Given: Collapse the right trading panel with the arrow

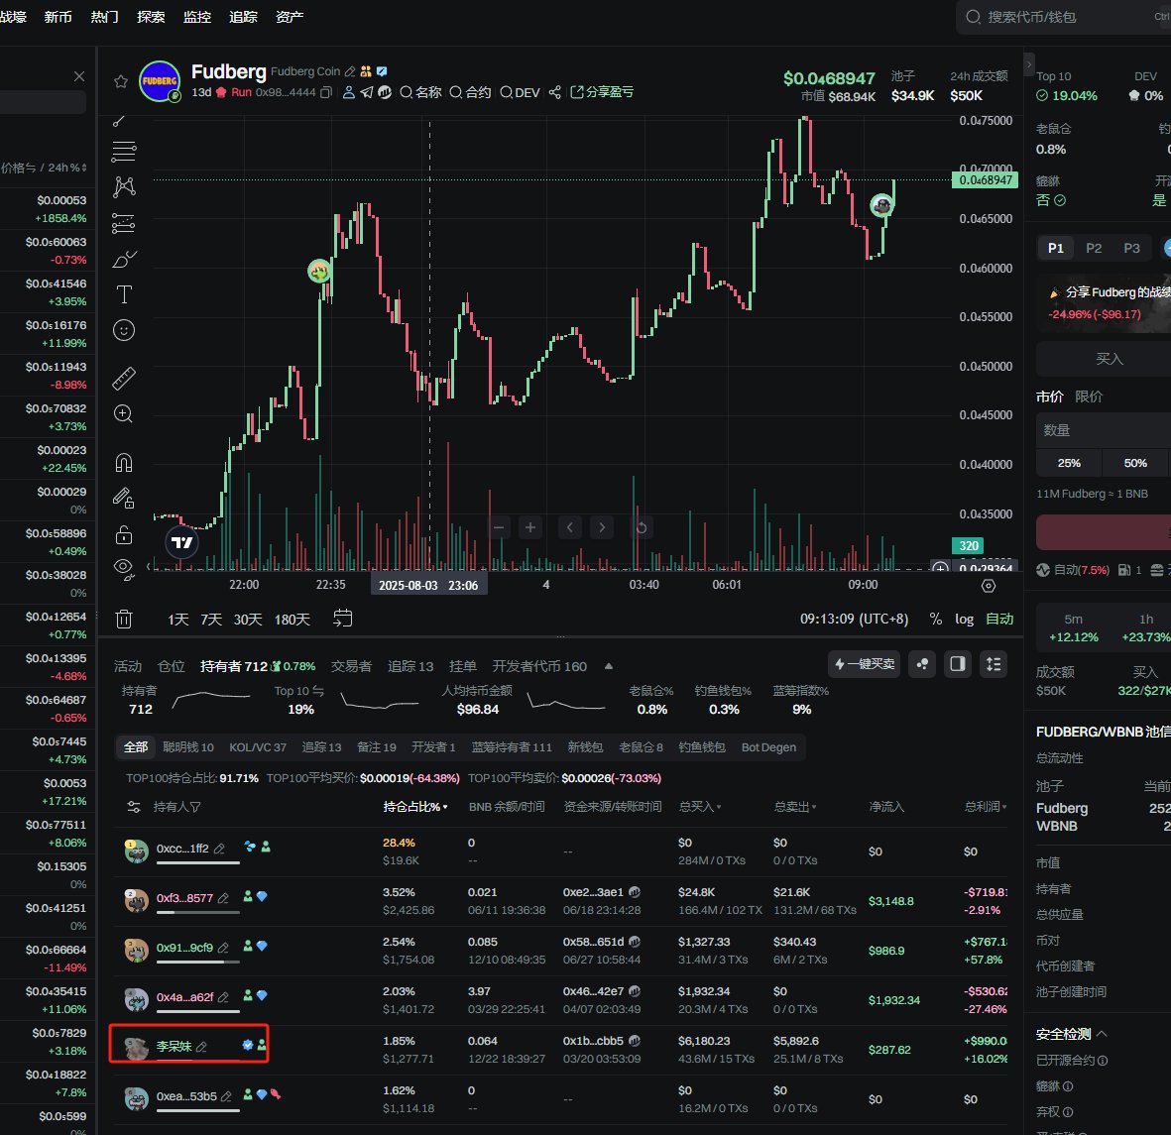Looking at the screenshot, I should 1029,64.
